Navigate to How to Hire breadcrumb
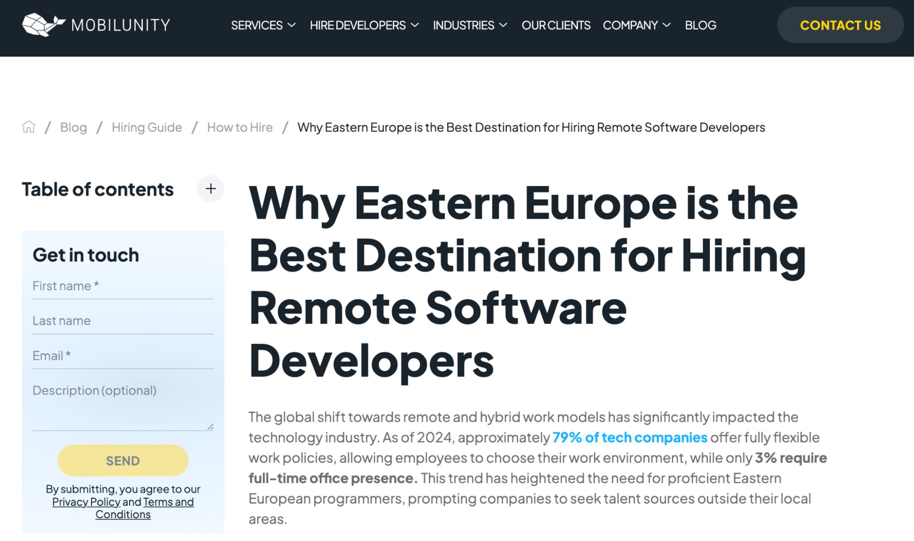The height and width of the screenshot is (541, 914). click(240, 127)
